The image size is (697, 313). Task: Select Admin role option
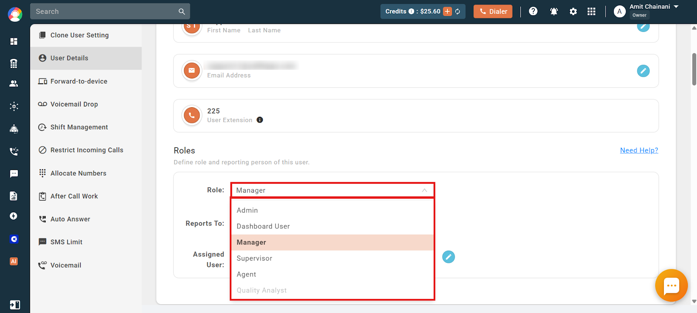(x=332, y=210)
